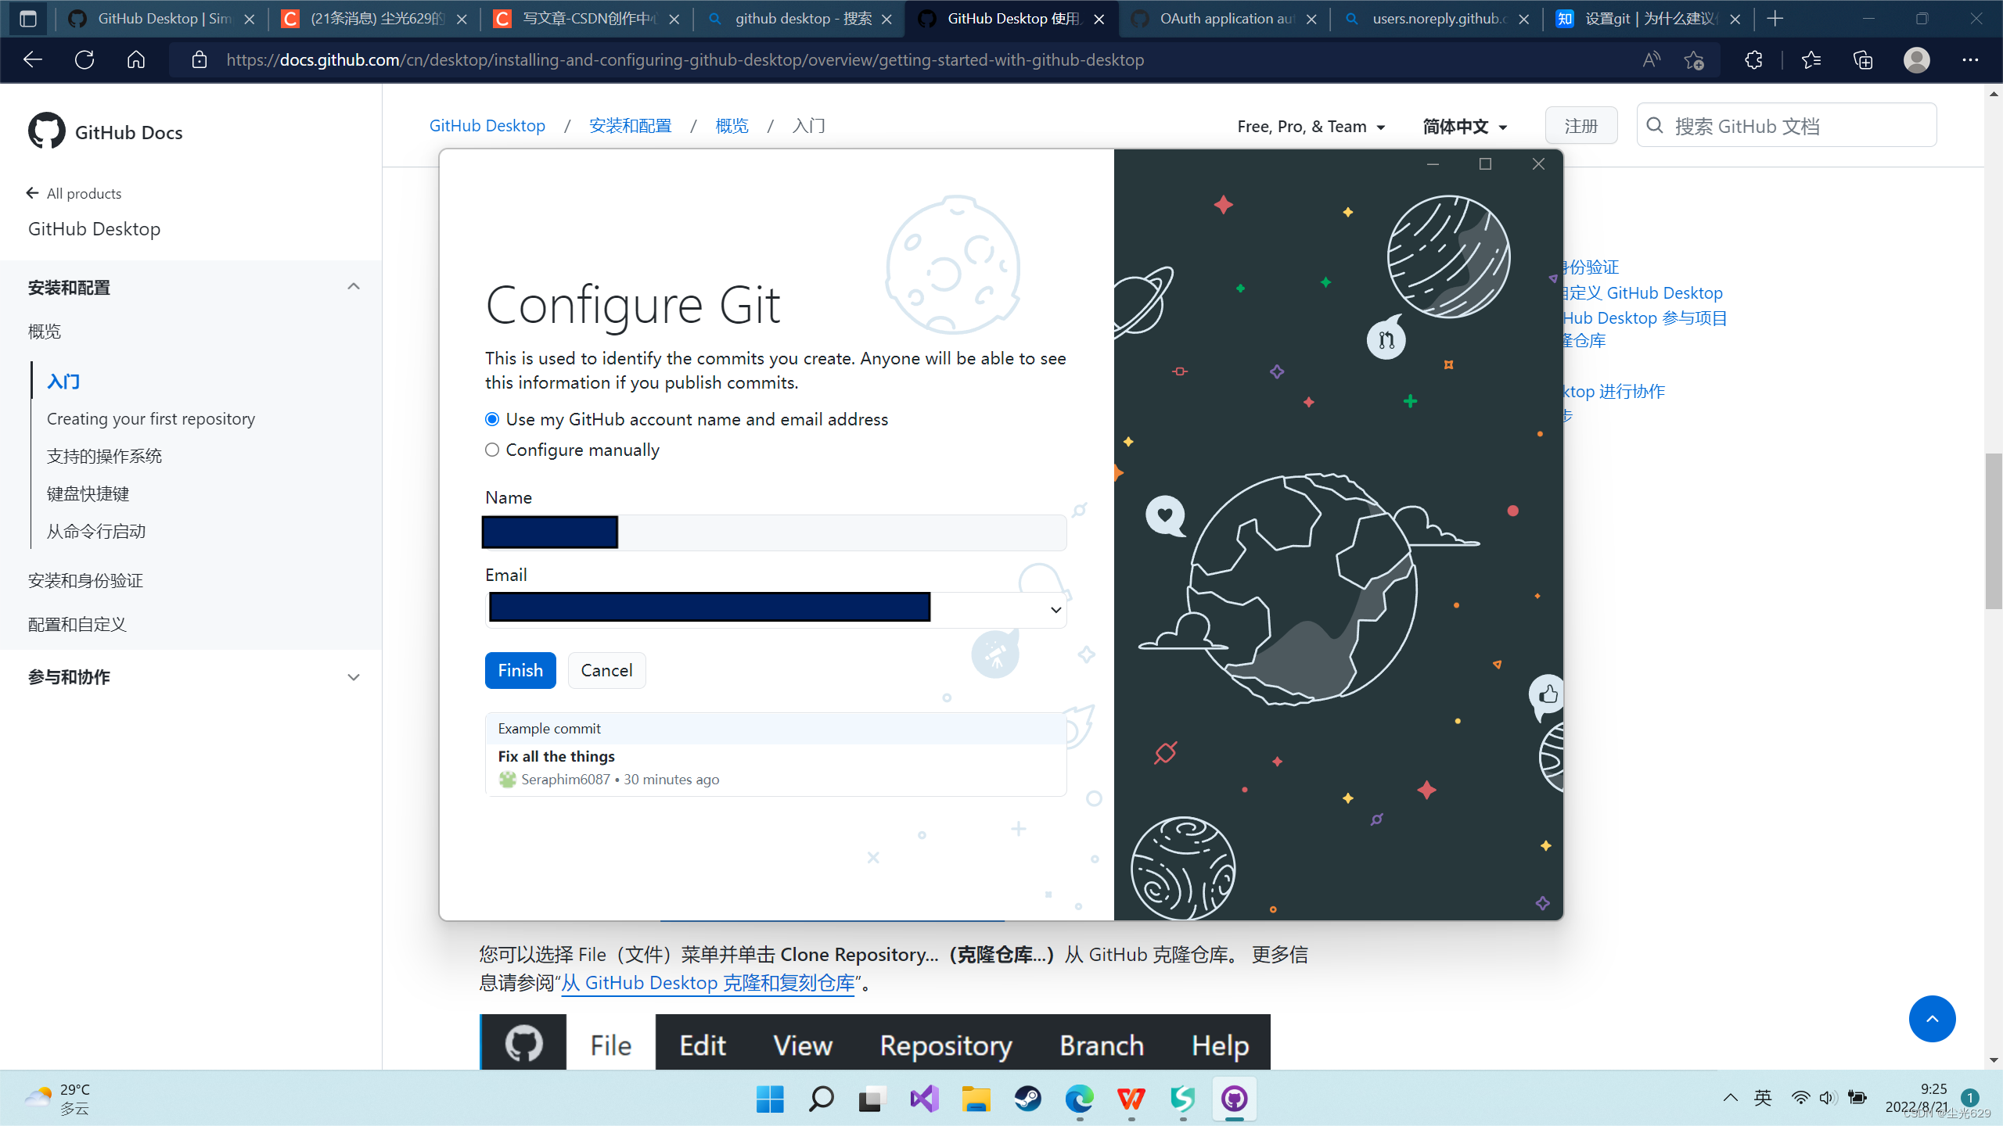Click the page vertical scrollbar thumb
Screen dimensions: 2003x1126
click(1994, 530)
